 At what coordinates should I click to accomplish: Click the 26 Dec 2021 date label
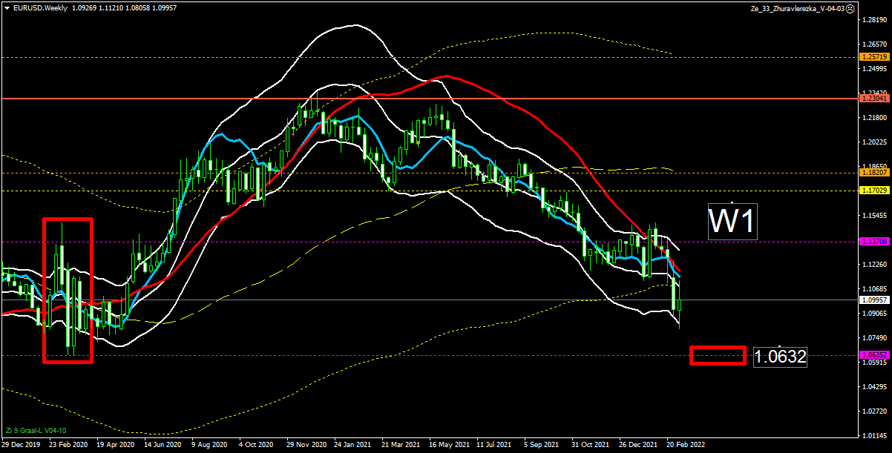tap(638, 445)
